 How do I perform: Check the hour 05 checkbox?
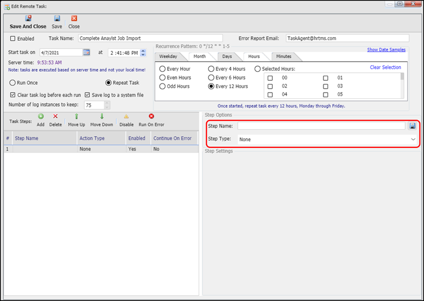pos(326,95)
